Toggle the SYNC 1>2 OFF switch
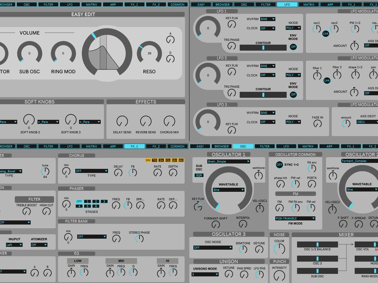 click(x=279, y=165)
